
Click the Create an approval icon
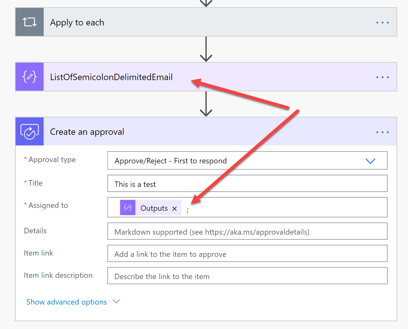pos(30,132)
